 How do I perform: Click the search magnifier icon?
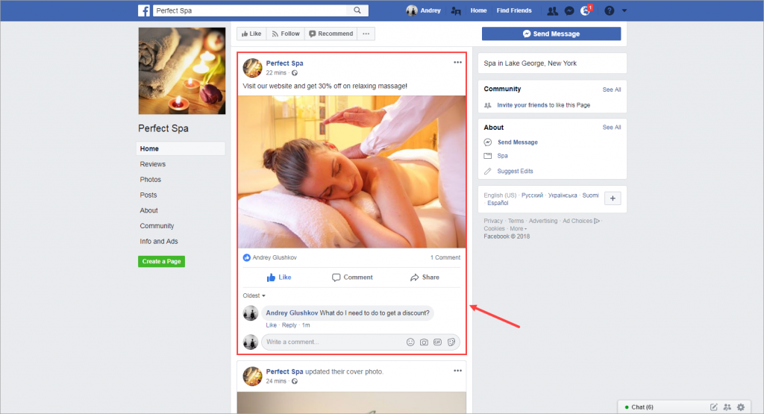(357, 10)
